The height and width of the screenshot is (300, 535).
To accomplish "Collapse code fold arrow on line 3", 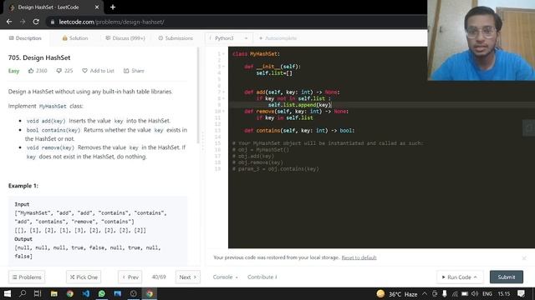I will click(x=223, y=67).
